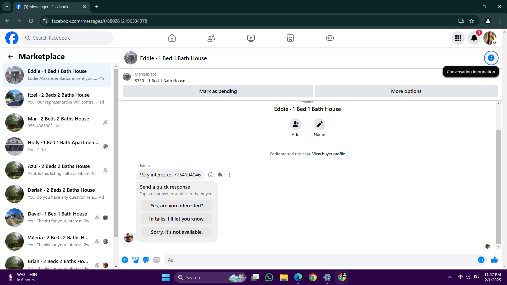
Task: Send 'Yes, are you interested?' quick response
Action: 177,205
